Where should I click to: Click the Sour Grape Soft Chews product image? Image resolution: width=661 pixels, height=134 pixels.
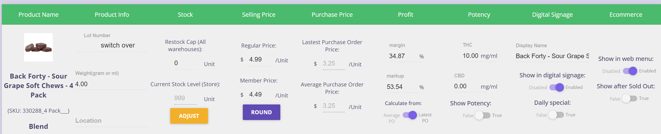(x=38, y=47)
